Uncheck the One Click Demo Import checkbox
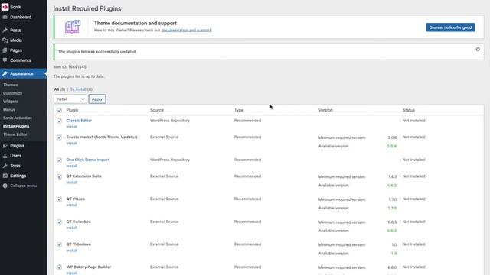This screenshot has height=275, width=490. coord(59,160)
